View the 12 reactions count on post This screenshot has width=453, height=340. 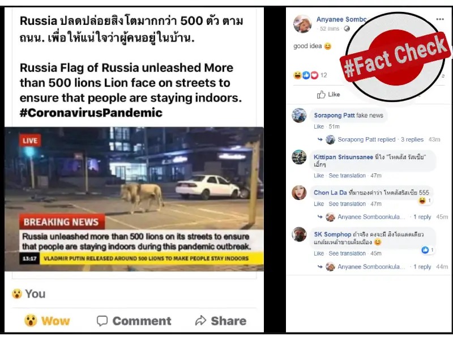tap(323, 75)
